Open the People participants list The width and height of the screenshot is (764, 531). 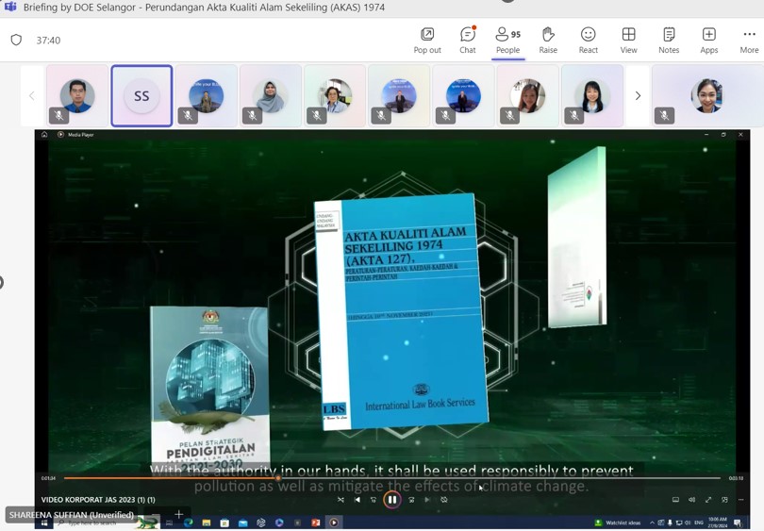pos(507,40)
